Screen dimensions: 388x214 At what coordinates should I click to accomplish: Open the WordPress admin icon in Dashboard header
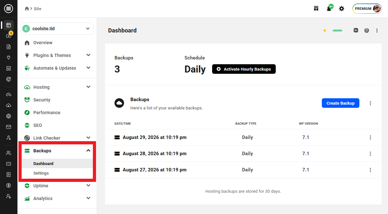click(x=367, y=31)
